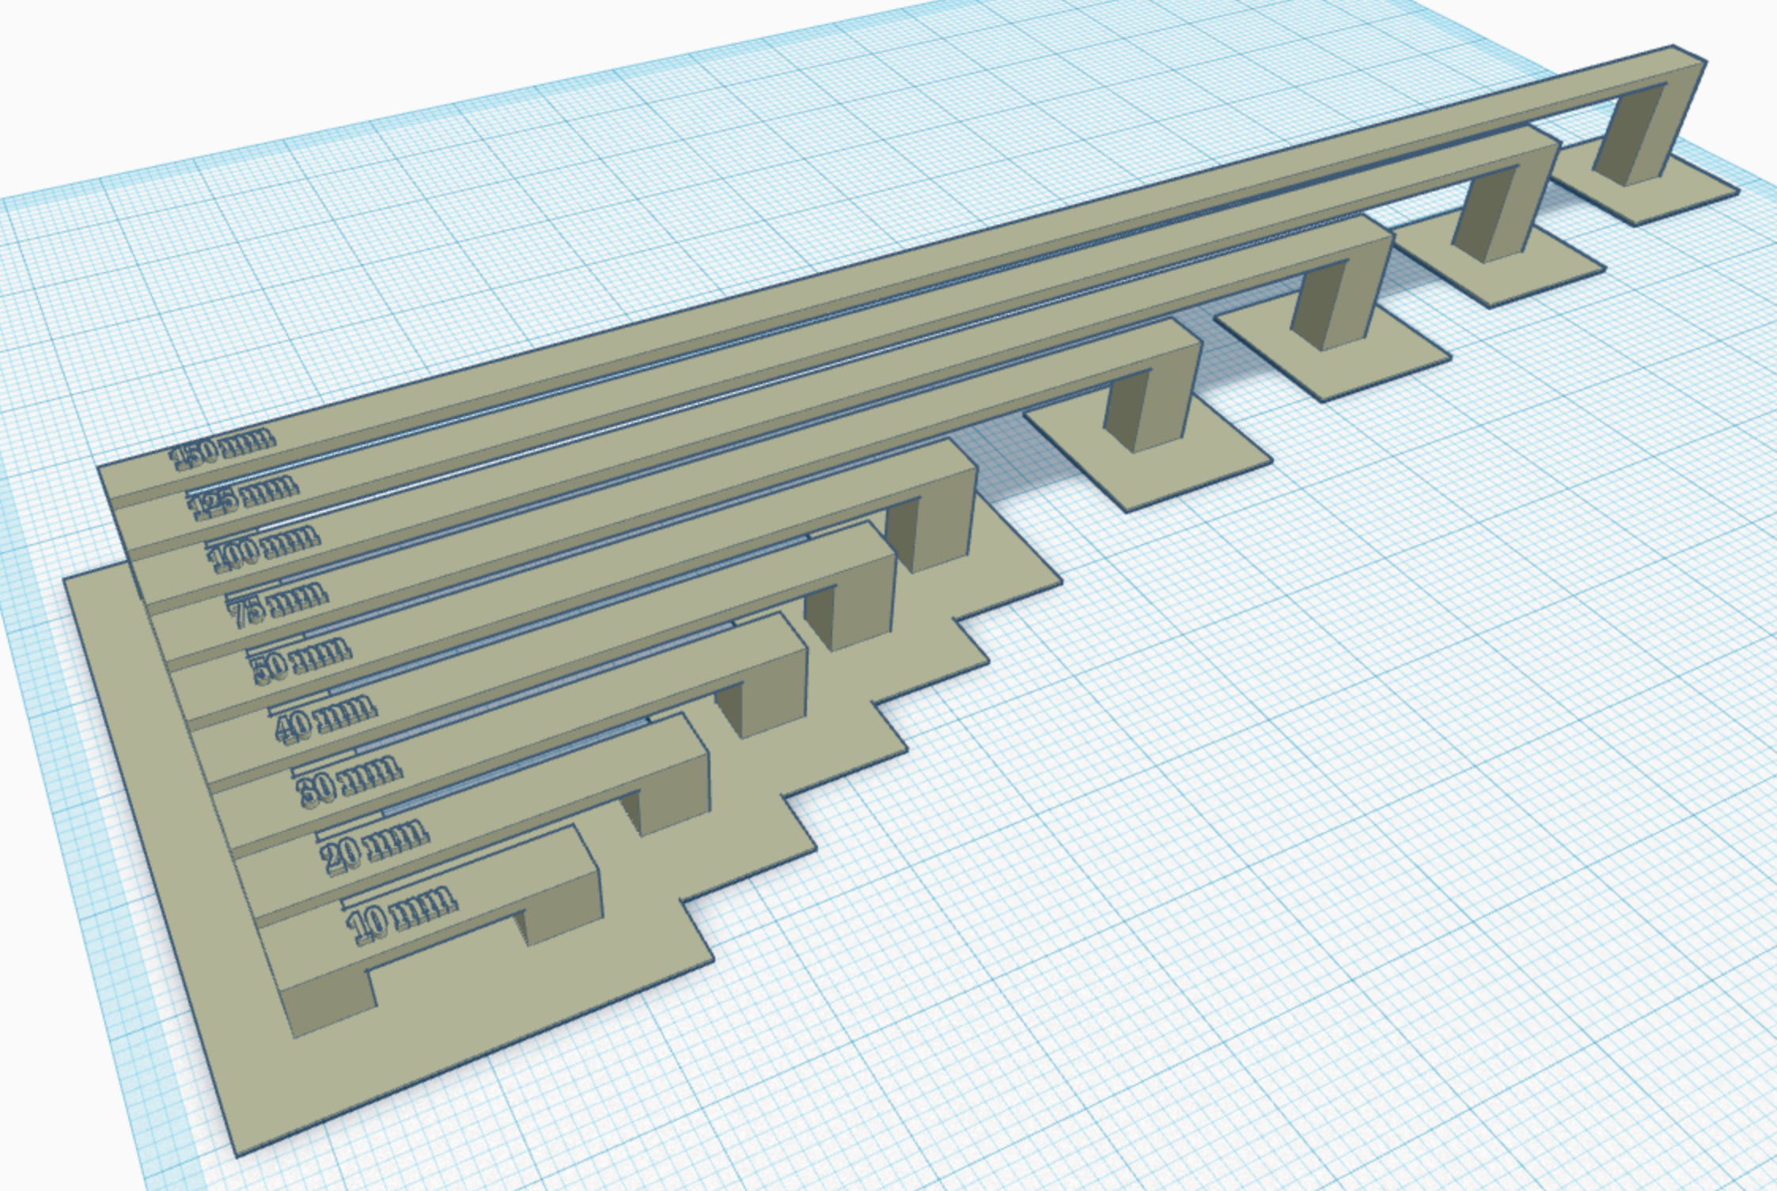Select the embossed "20 mm" label

(x=374, y=845)
